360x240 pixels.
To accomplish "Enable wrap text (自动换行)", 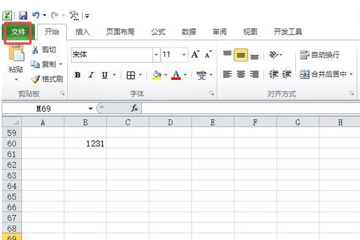I will pyautogui.click(x=320, y=55).
